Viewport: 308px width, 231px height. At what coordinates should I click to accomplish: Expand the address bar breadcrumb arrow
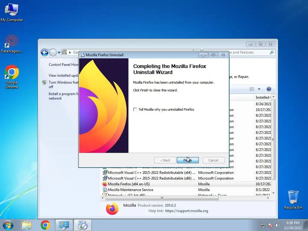click(70, 52)
